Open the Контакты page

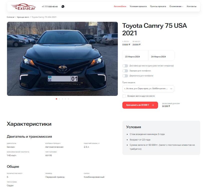(192, 7)
